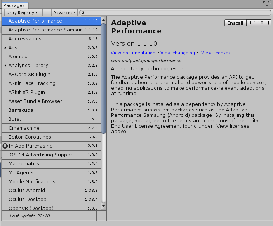Click the plus add package button

(x=101, y=216)
